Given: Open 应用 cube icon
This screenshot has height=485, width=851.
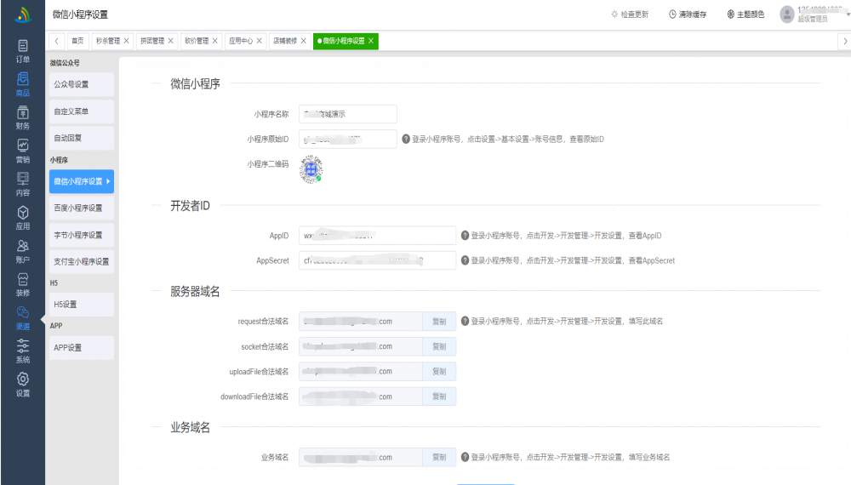Looking at the screenshot, I should point(22,216).
